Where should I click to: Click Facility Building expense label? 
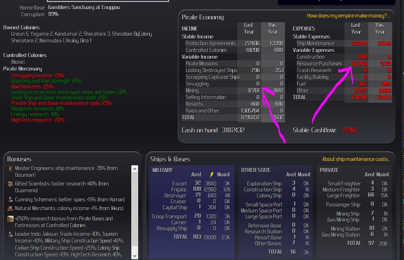tap(312, 77)
